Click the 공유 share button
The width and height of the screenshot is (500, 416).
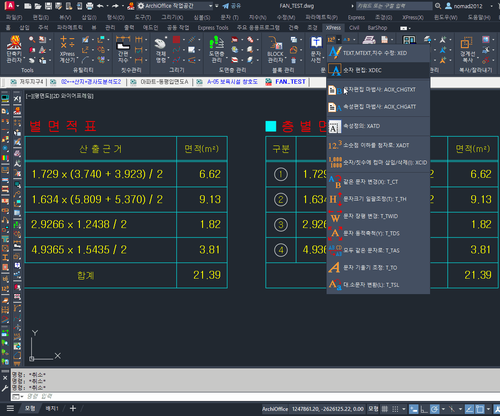(x=232, y=6)
